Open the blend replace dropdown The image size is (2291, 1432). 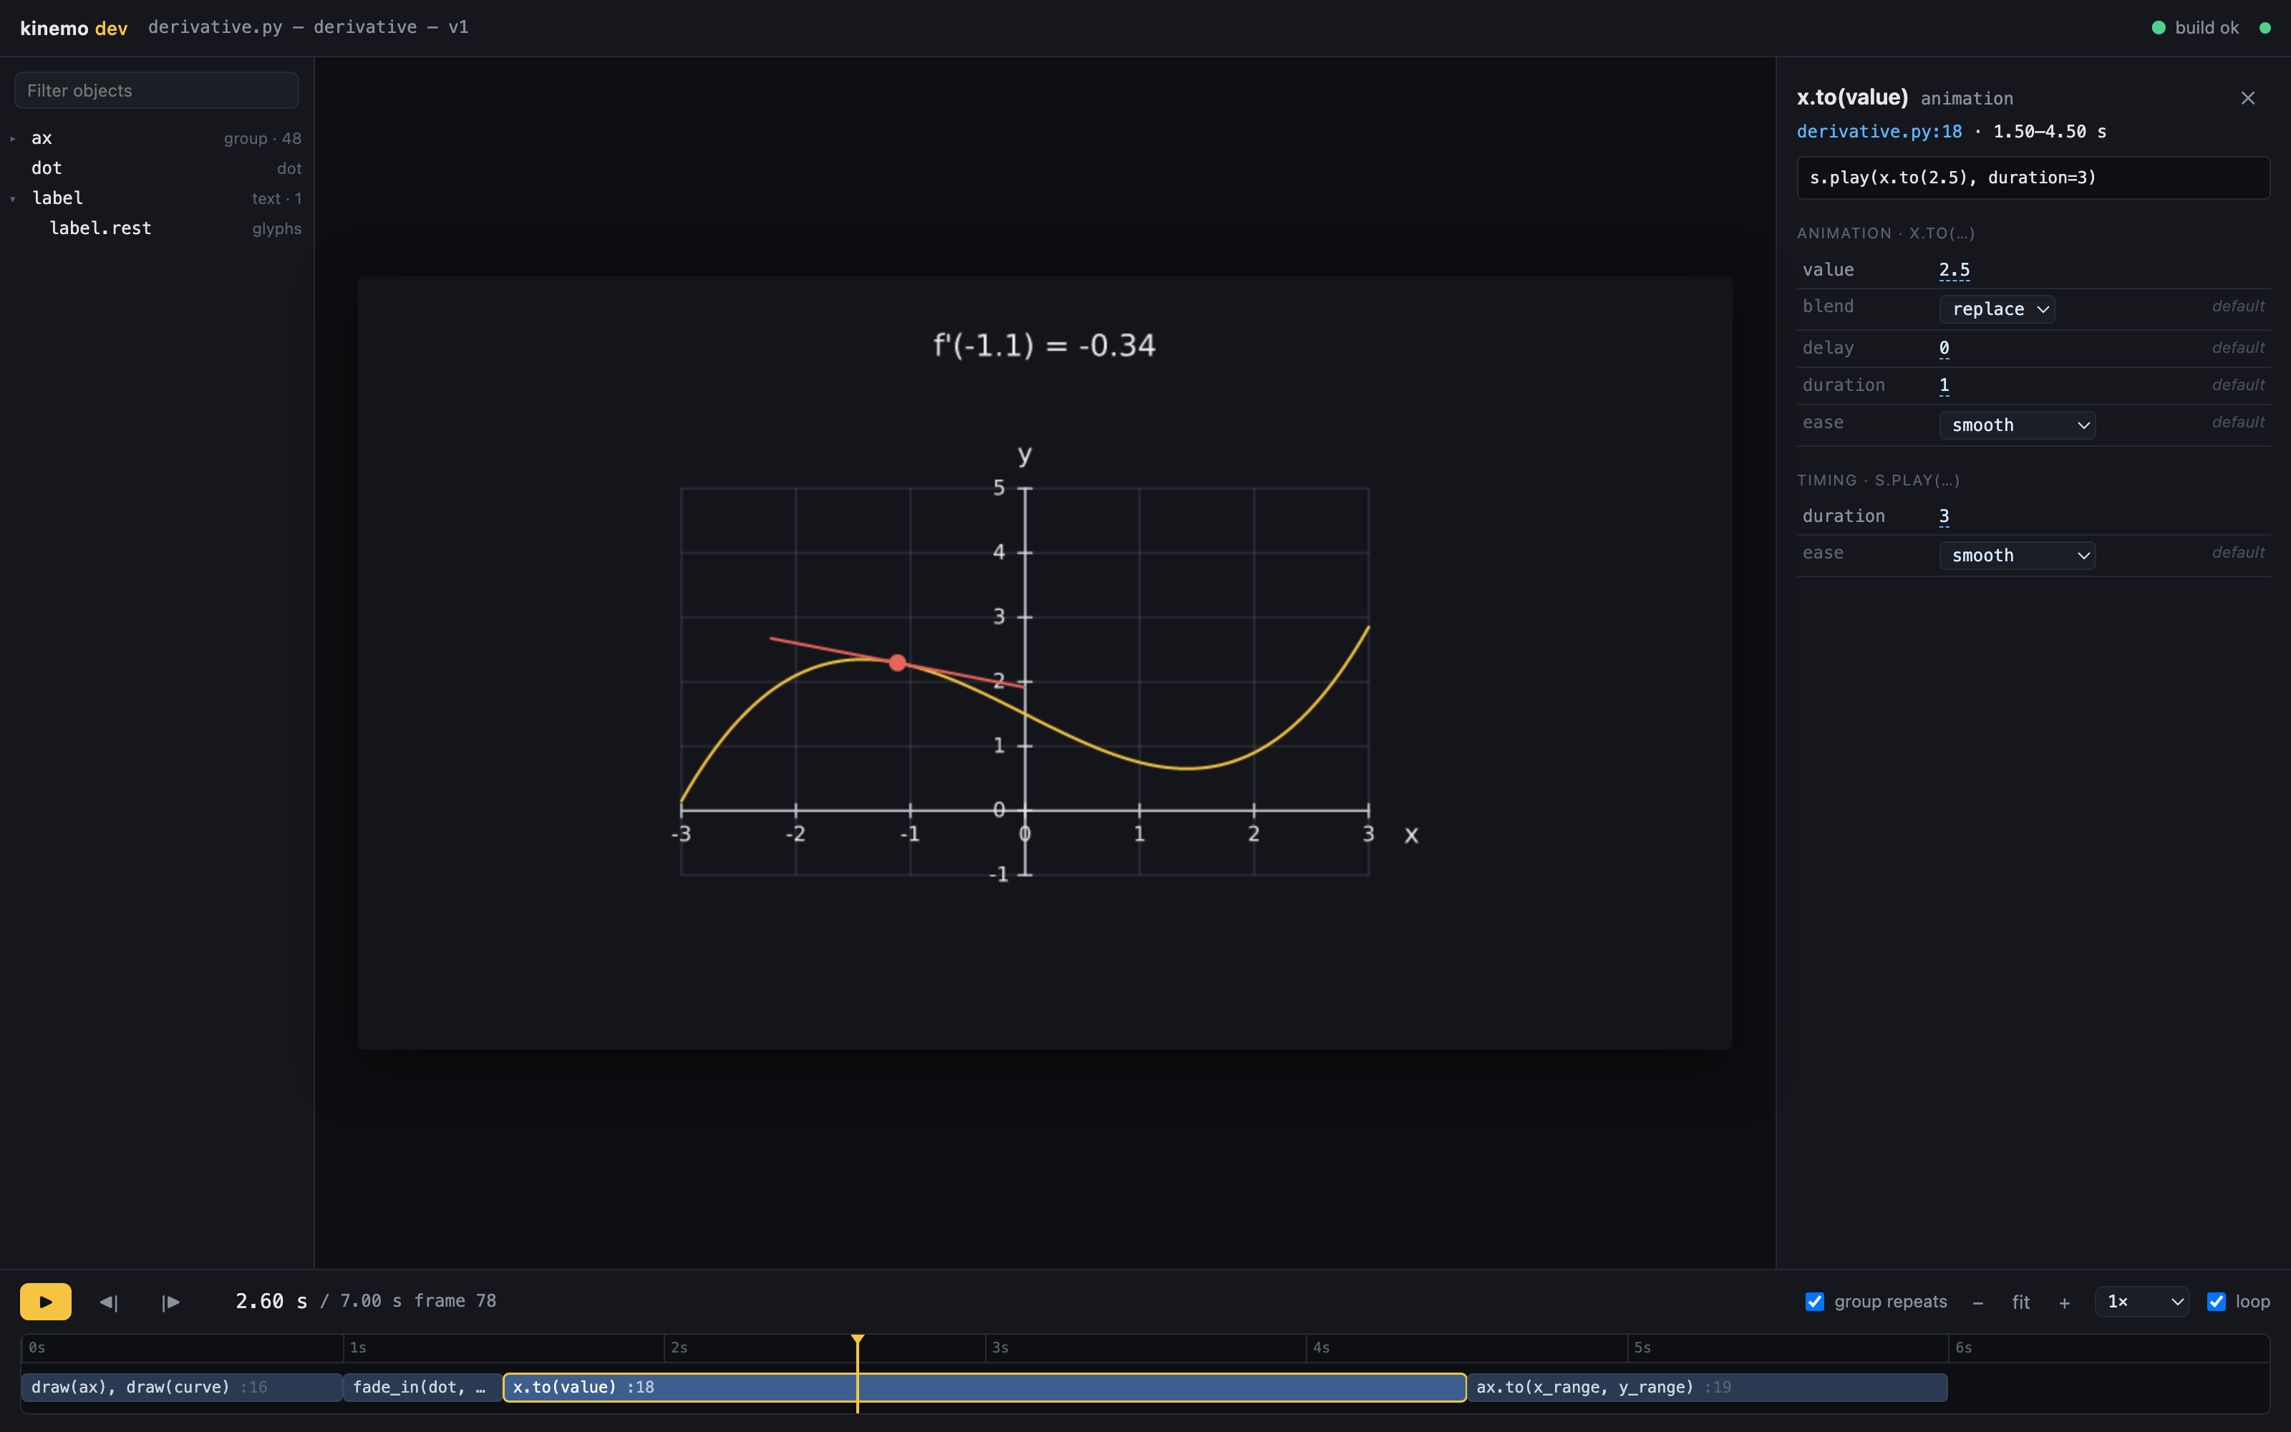click(x=1997, y=309)
